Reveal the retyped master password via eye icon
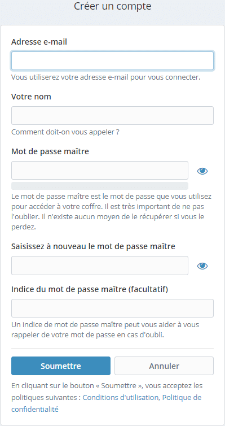Image resolution: width=225 pixels, height=426 pixels. coord(202,266)
